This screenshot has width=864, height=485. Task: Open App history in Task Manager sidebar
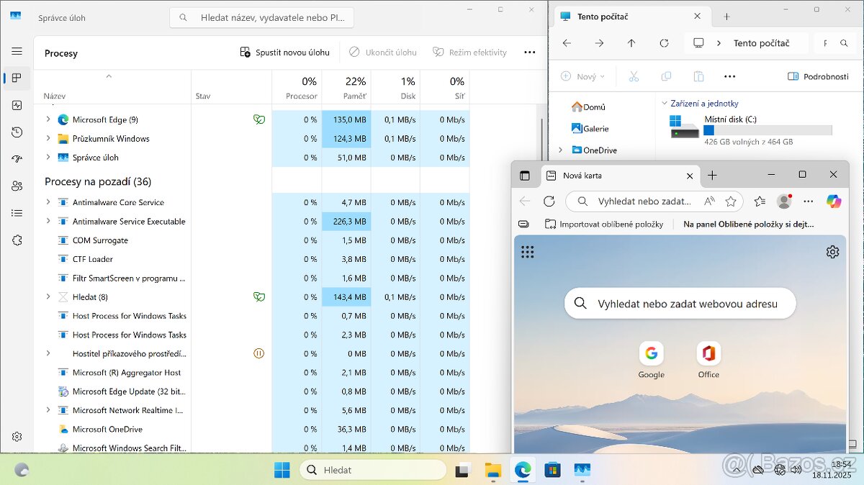pos(17,132)
